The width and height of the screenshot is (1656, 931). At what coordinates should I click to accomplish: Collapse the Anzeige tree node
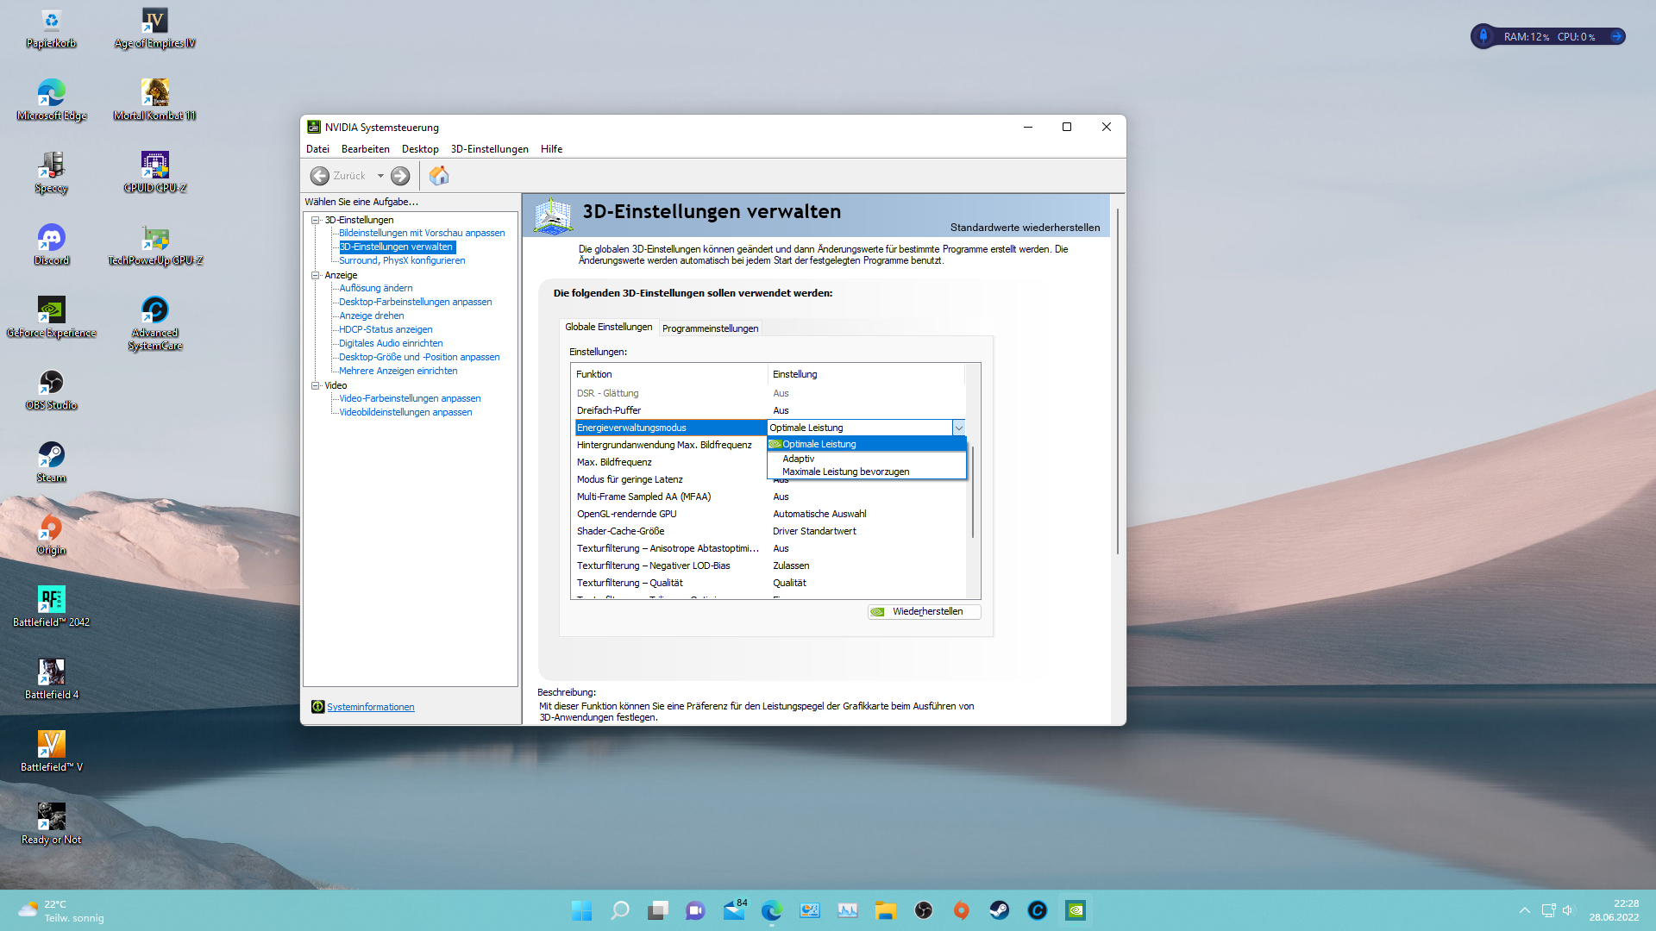coord(316,275)
